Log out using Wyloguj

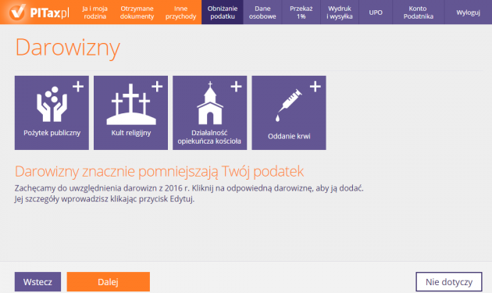(x=468, y=13)
